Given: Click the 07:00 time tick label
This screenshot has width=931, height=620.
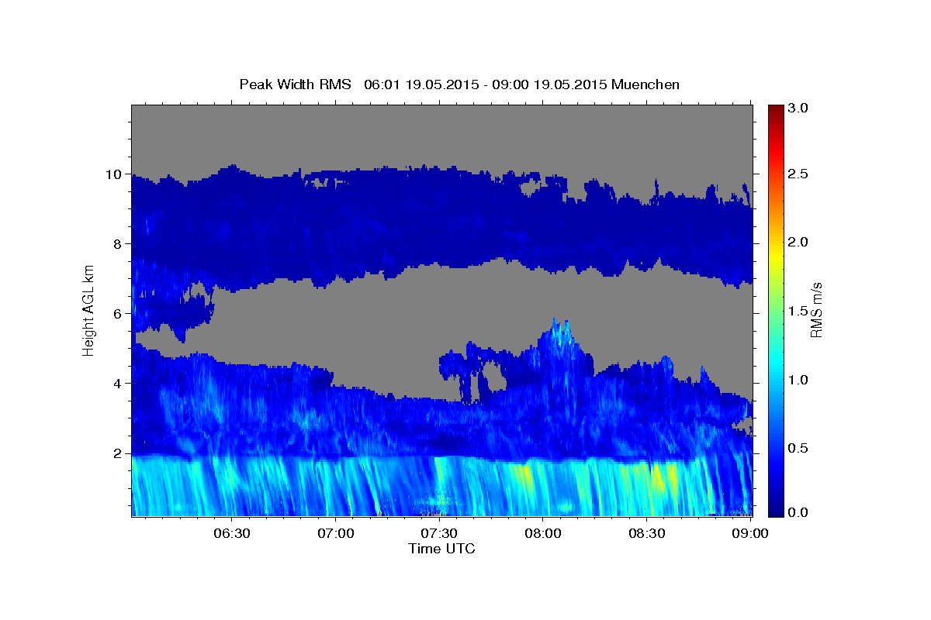Looking at the screenshot, I should pos(336,533).
